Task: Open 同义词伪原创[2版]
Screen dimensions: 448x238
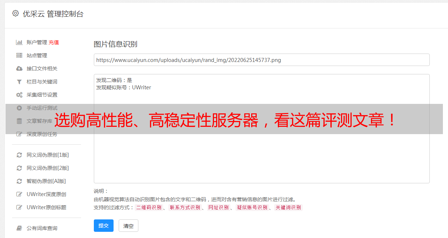Action: pos(47,168)
